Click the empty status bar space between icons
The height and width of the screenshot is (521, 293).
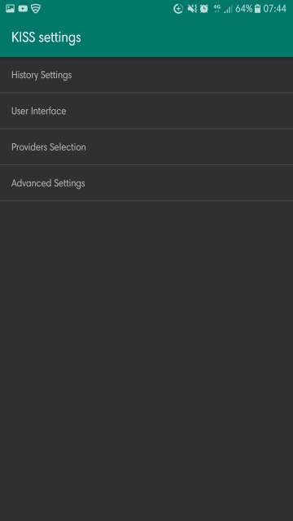pyautogui.click(x=107, y=9)
